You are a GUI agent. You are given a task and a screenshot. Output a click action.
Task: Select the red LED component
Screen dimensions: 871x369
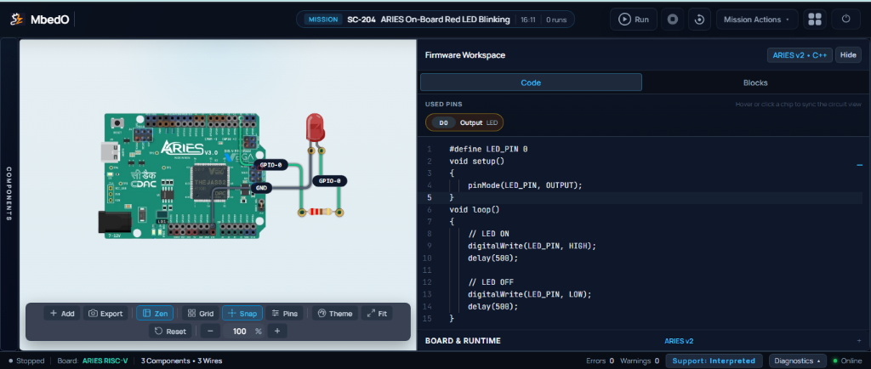[315, 128]
